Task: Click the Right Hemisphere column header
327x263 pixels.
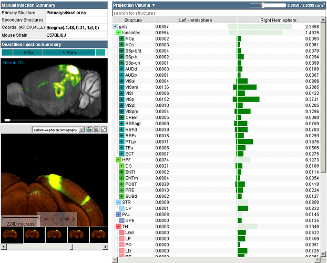Action: click(279, 20)
